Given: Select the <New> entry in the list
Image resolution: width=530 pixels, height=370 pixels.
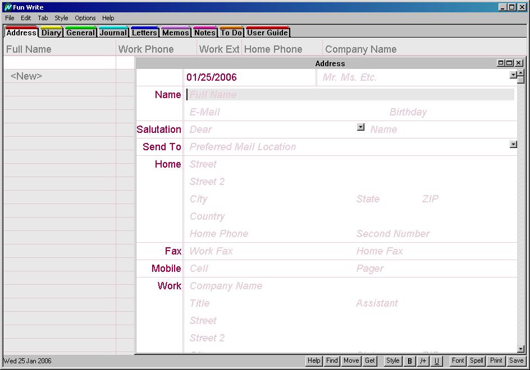Looking at the screenshot, I should point(26,76).
